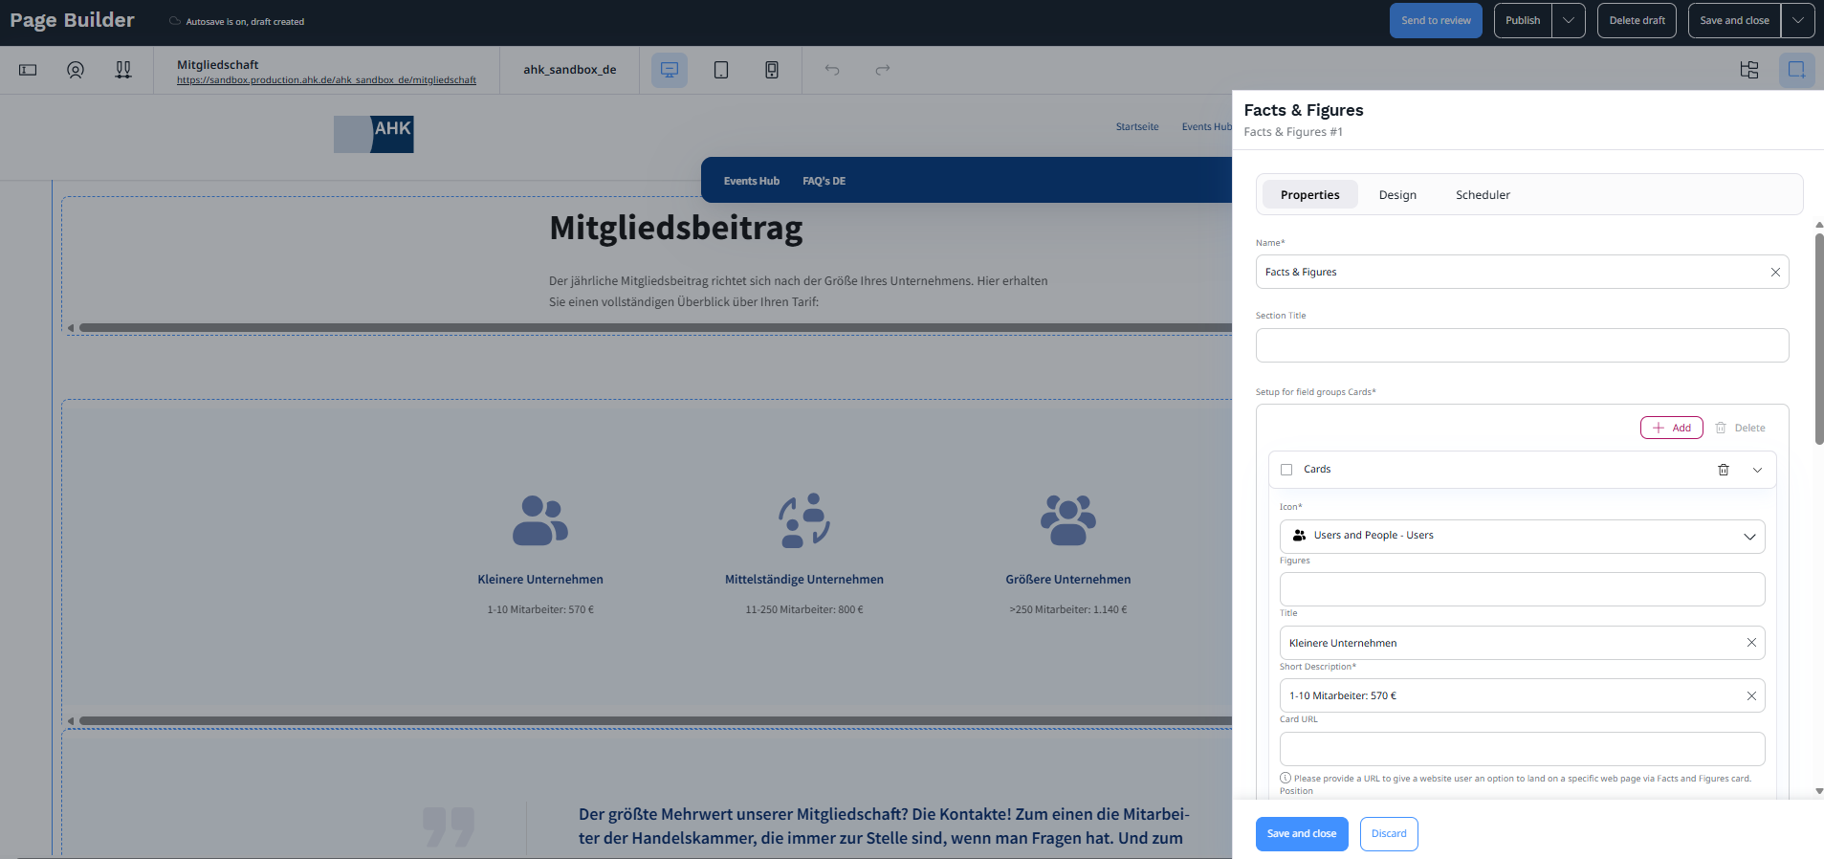Select the Cards group checkbox
Viewport: 1824px width, 859px height.
(x=1286, y=470)
